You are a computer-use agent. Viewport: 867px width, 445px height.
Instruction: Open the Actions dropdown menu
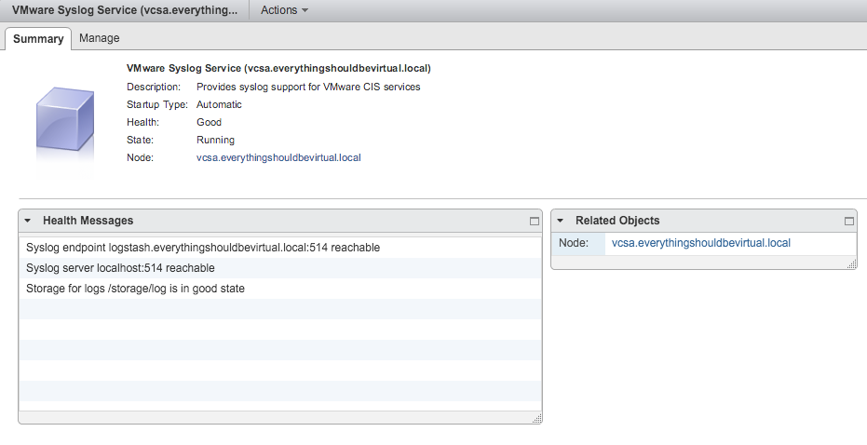tap(284, 10)
